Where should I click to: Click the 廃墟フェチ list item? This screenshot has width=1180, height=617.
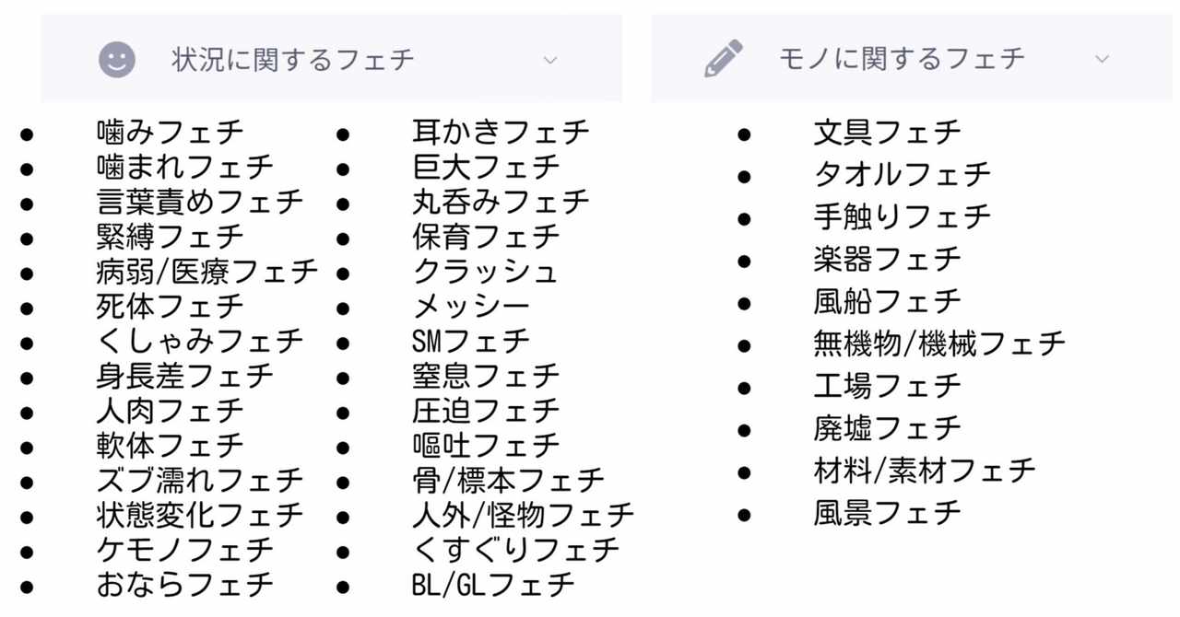coord(887,428)
